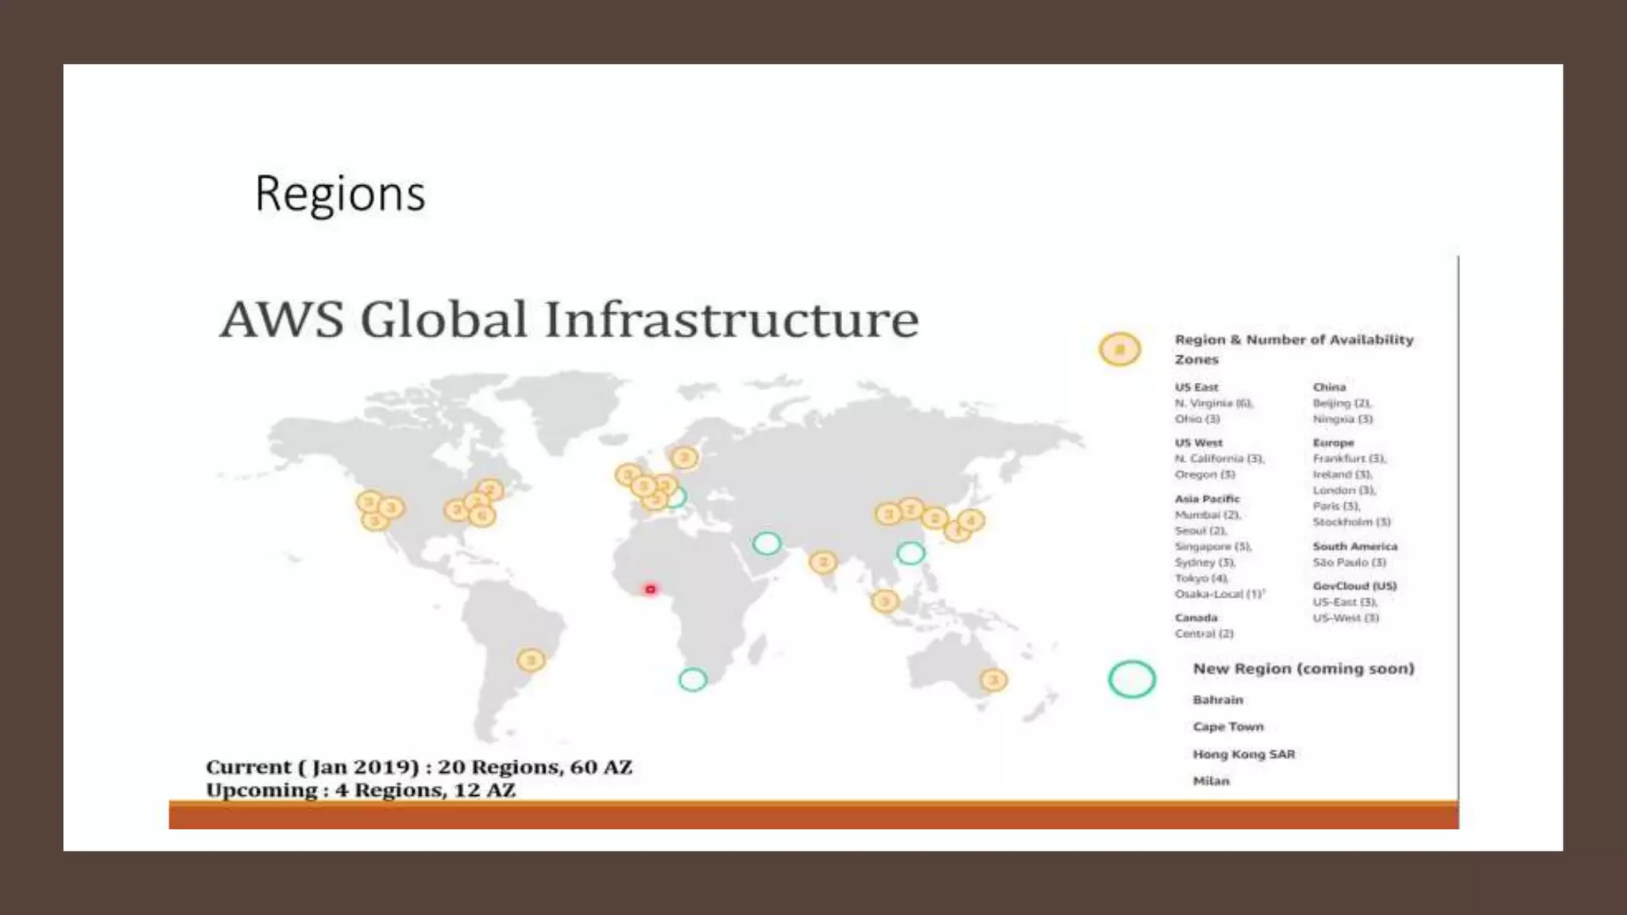Image resolution: width=1627 pixels, height=915 pixels.
Task: Click the AWS Global Infrastructure heading
Action: coord(569,319)
